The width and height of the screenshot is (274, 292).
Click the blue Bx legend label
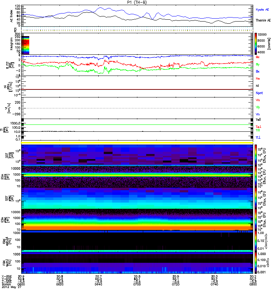258,72
